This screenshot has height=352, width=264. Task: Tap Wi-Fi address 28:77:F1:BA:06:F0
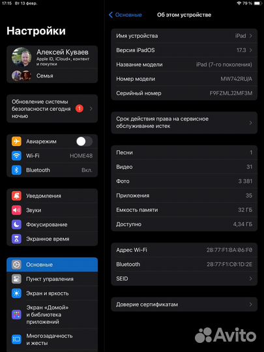[229, 250]
